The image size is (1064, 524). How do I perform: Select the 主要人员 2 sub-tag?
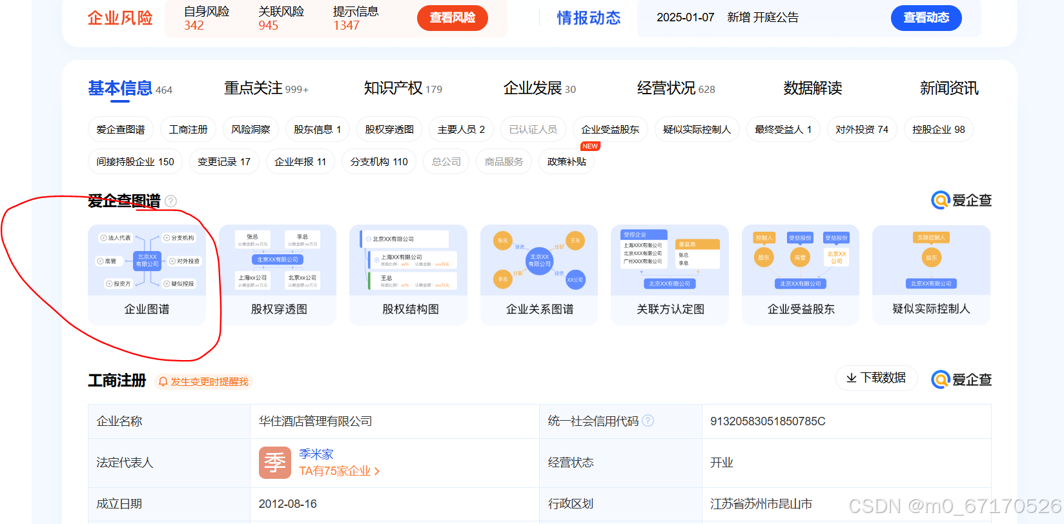coord(461,130)
